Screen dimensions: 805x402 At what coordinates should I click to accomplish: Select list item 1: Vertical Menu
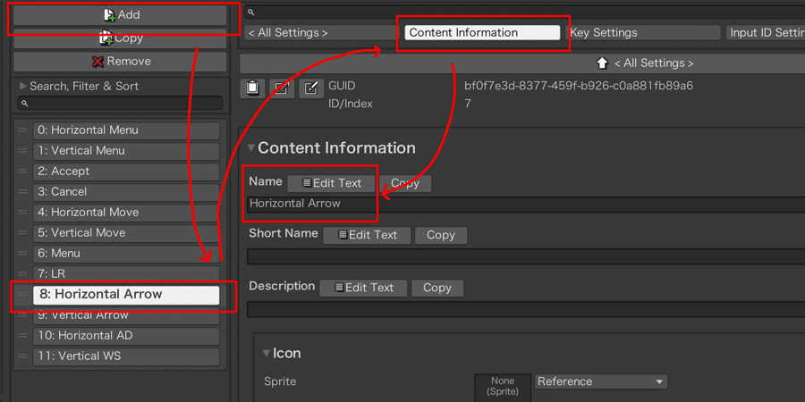(x=126, y=151)
